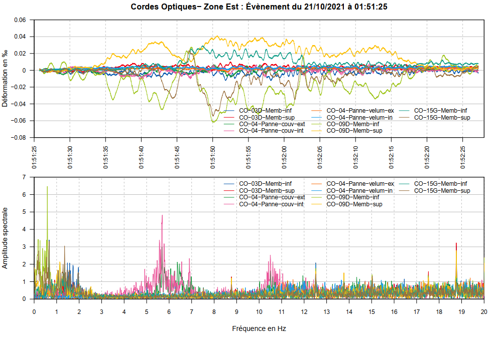
Task: Click the red spectral peak near 19 Hz
Action: 456,244
